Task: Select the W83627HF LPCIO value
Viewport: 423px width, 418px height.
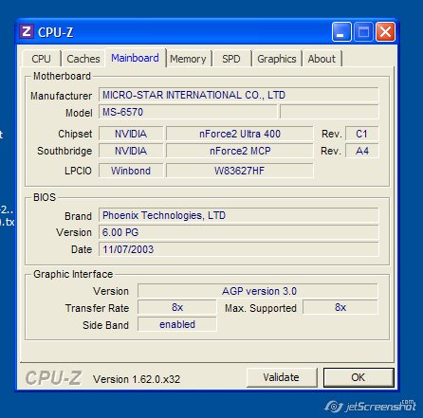Action: tap(240, 171)
